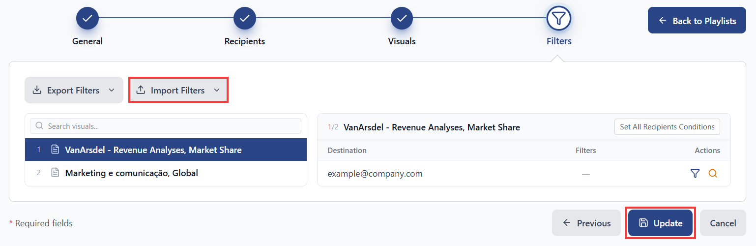Image resolution: width=756 pixels, height=246 pixels.
Task: Click the search magnifier in visuals search box
Action: coord(39,126)
